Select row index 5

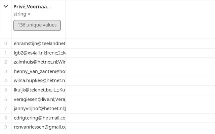click(6, 90)
